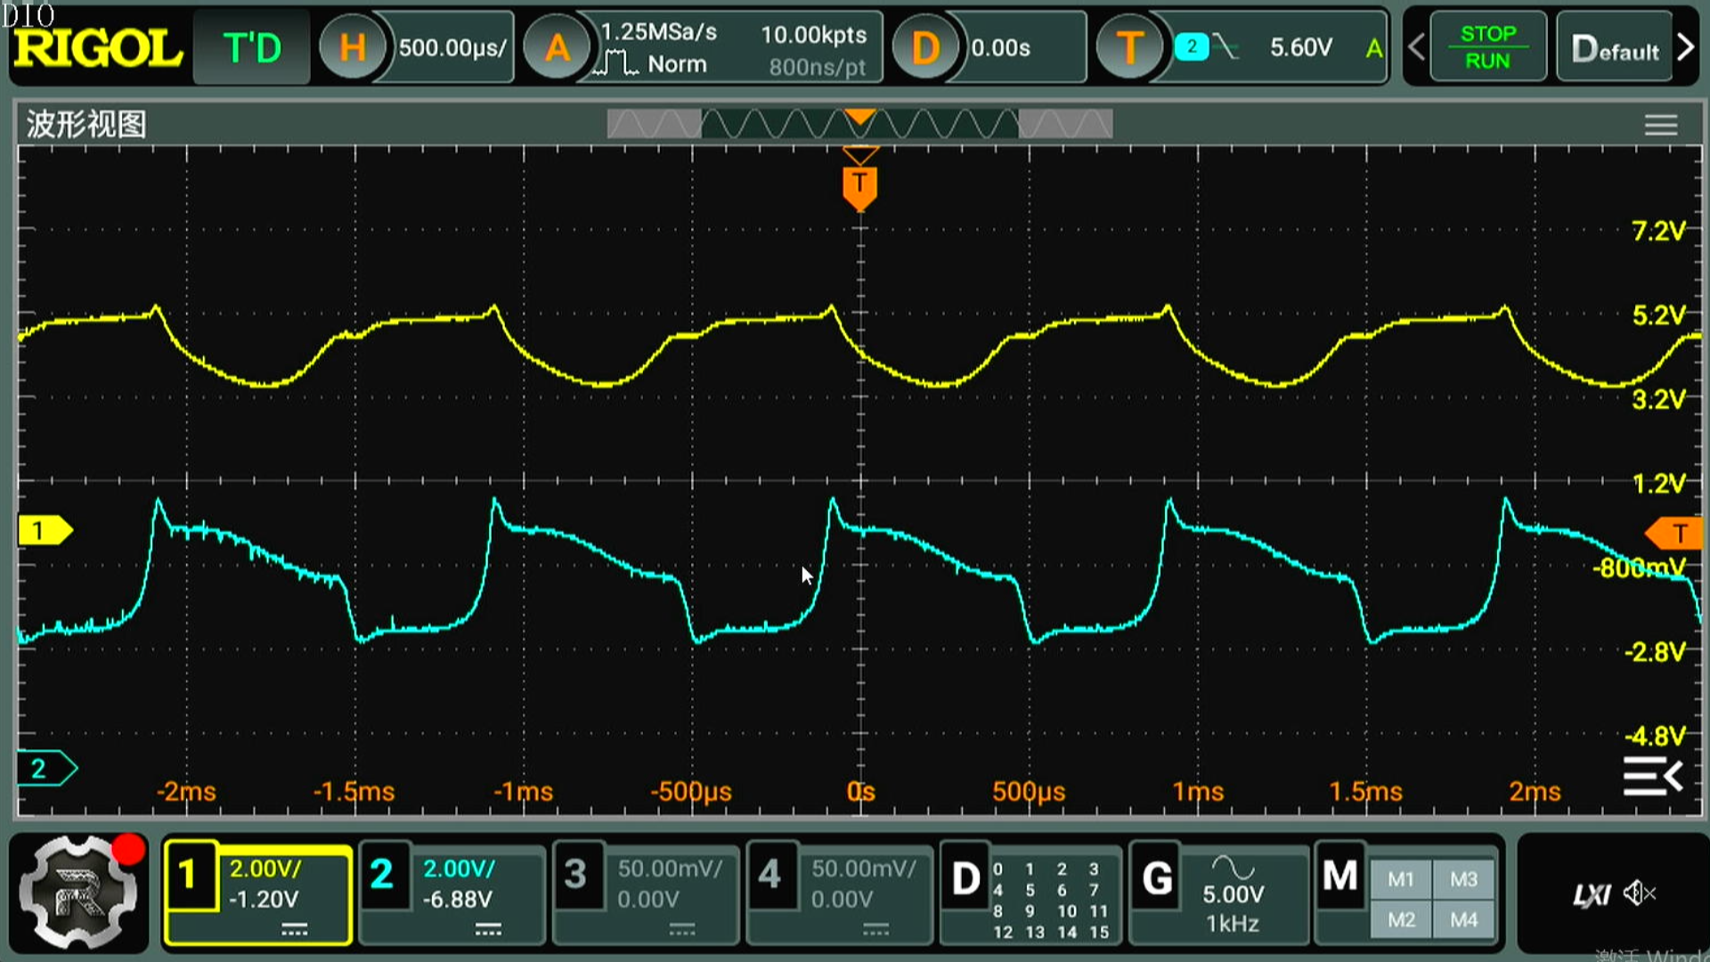Screen dimensions: 1710x962
Task: Click the D delay settings icon
Action: 924,48
